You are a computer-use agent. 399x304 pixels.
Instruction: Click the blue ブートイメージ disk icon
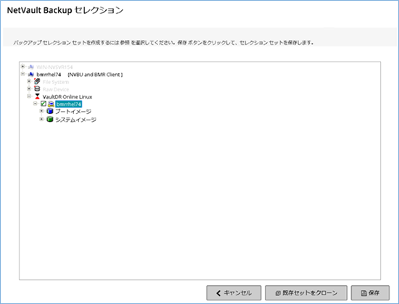pos(50,111)
